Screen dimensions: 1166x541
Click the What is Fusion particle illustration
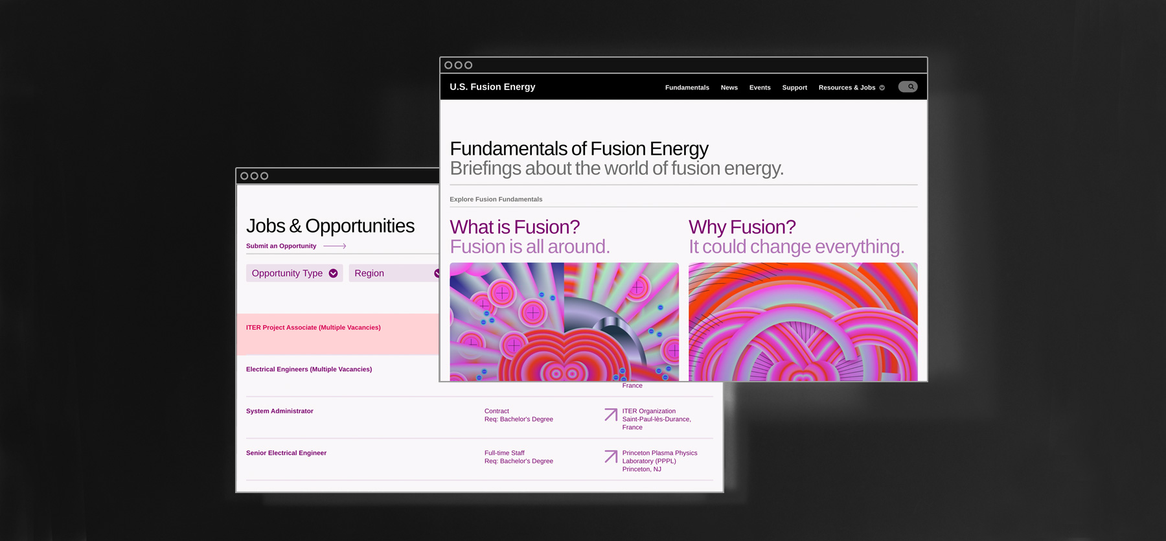[564, 321]
